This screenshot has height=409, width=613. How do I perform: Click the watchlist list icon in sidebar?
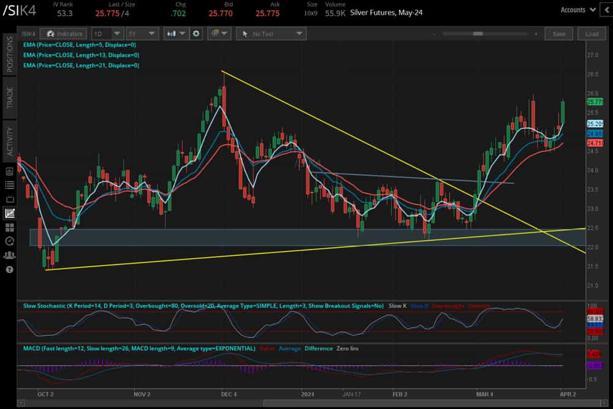pos(9,185)
